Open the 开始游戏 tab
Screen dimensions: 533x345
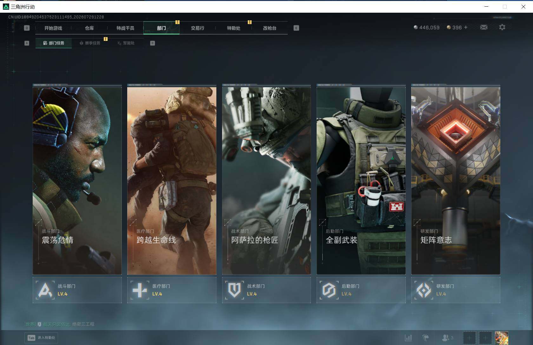point(53,28)
